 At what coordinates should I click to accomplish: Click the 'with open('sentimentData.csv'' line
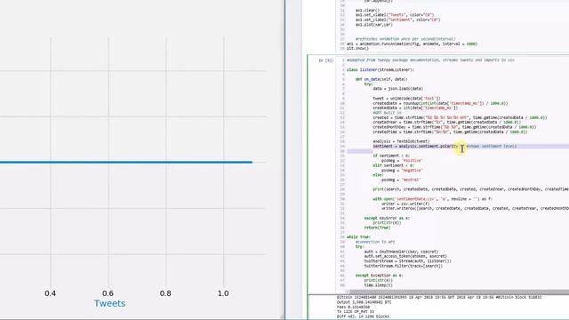(433, 199)
